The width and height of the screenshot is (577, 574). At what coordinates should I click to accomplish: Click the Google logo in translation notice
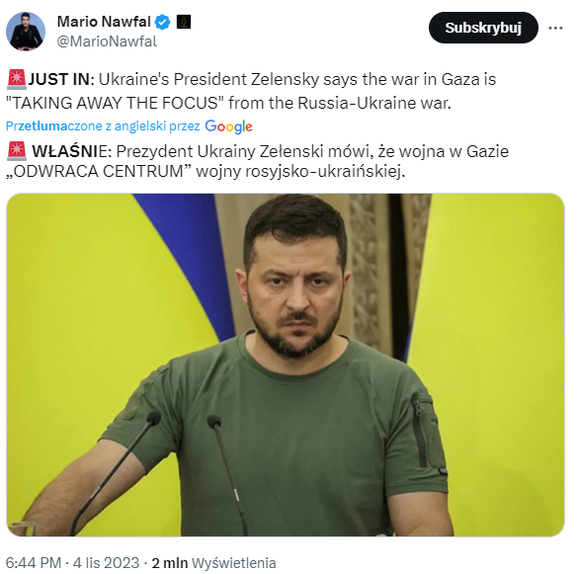pyautogui.click(x=228, y=126)
